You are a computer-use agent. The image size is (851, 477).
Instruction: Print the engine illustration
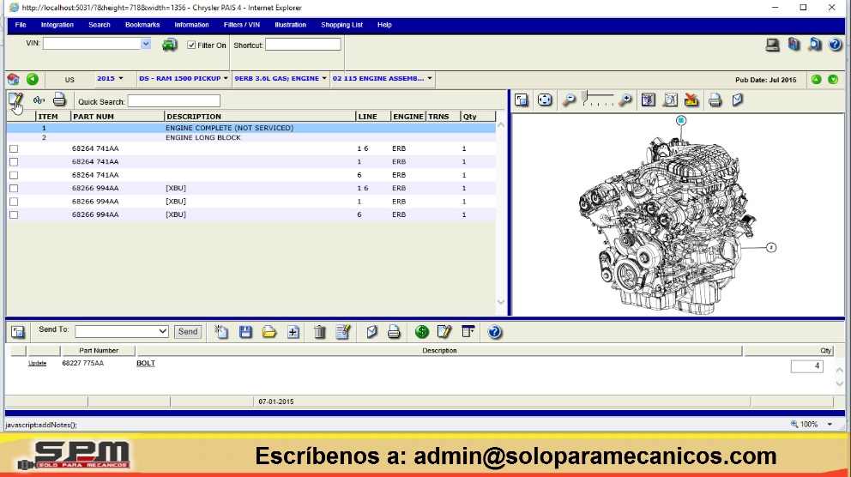point(715,100)
